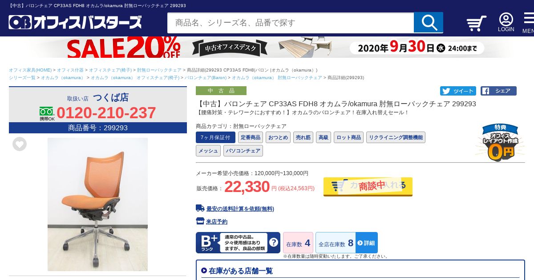
Task: Click the orange chair product photo
Action: point(97,204)
